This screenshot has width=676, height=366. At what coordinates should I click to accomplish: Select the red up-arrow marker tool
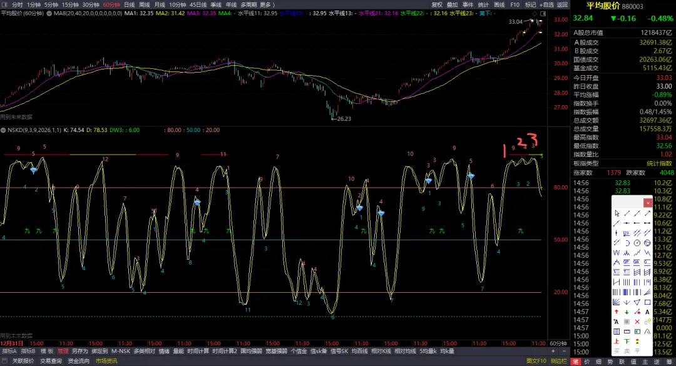pyautogui.click(x=617, y=312)
